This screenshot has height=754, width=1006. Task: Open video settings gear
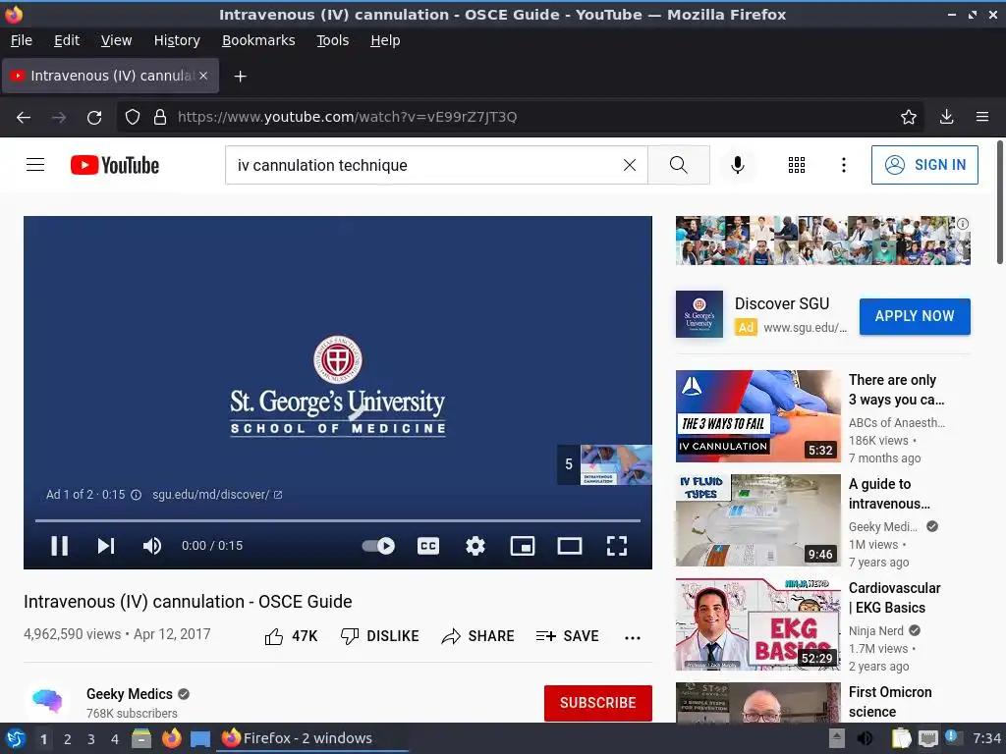(x=475, y=546)
